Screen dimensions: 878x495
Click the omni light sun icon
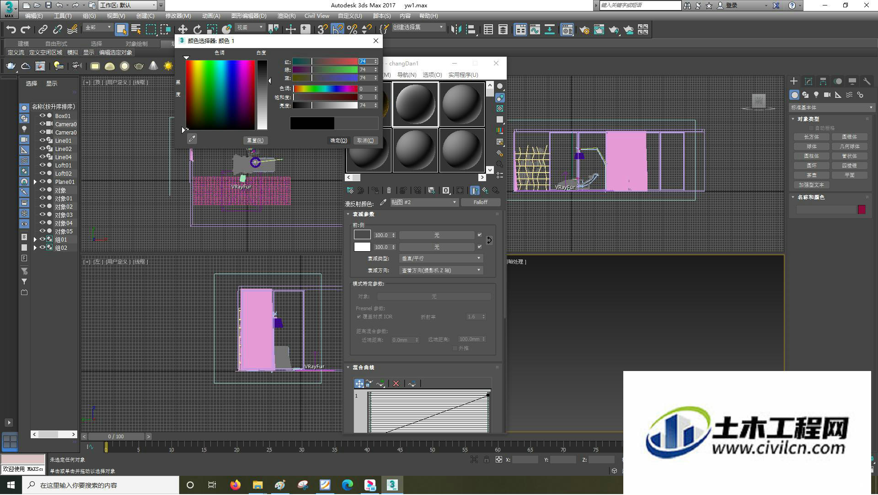point(168,66)
